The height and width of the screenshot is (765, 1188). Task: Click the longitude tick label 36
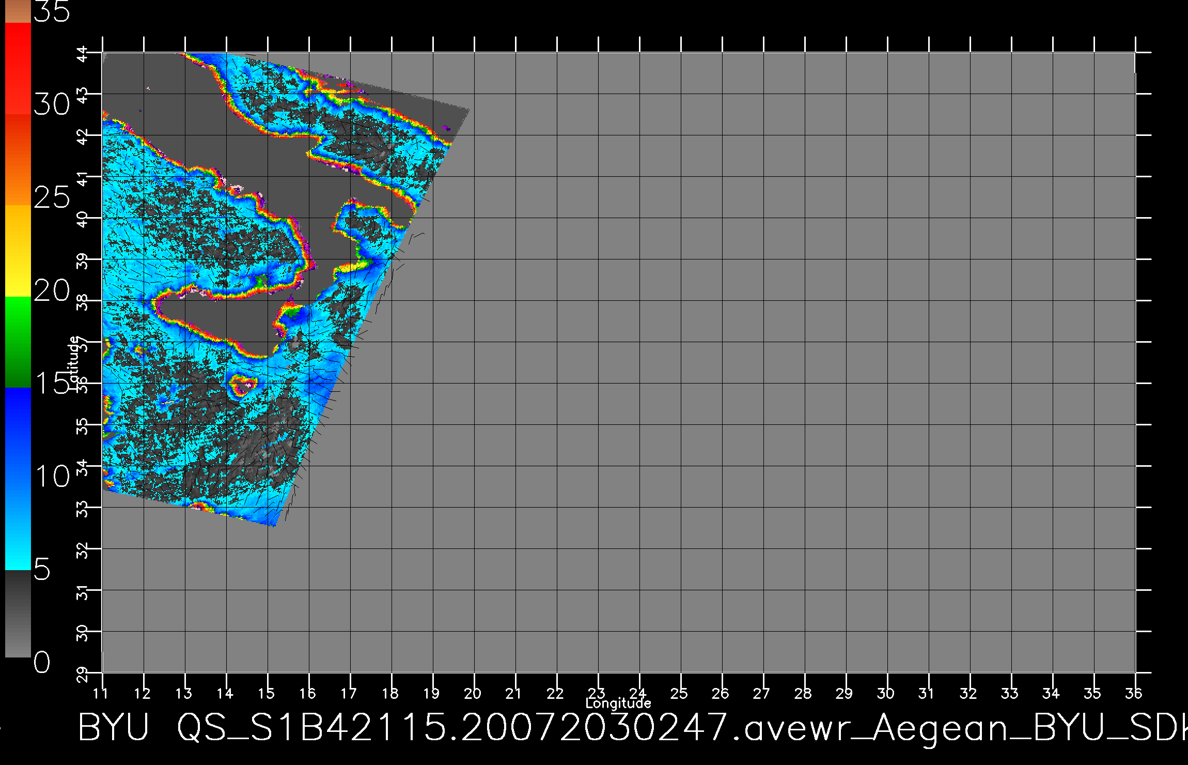(x=1133, y=693)
